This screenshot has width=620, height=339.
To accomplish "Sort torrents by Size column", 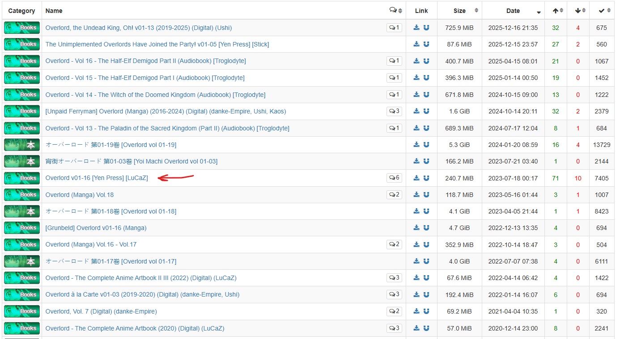I will 459,11.
